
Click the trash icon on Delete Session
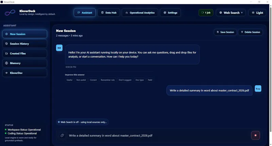click(242, 32)
